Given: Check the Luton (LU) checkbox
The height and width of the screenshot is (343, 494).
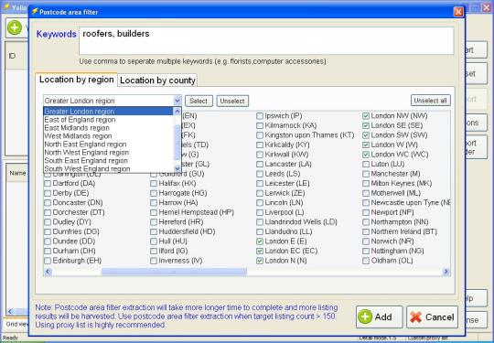Looking at the screenshot, I should tap(366, 165).
